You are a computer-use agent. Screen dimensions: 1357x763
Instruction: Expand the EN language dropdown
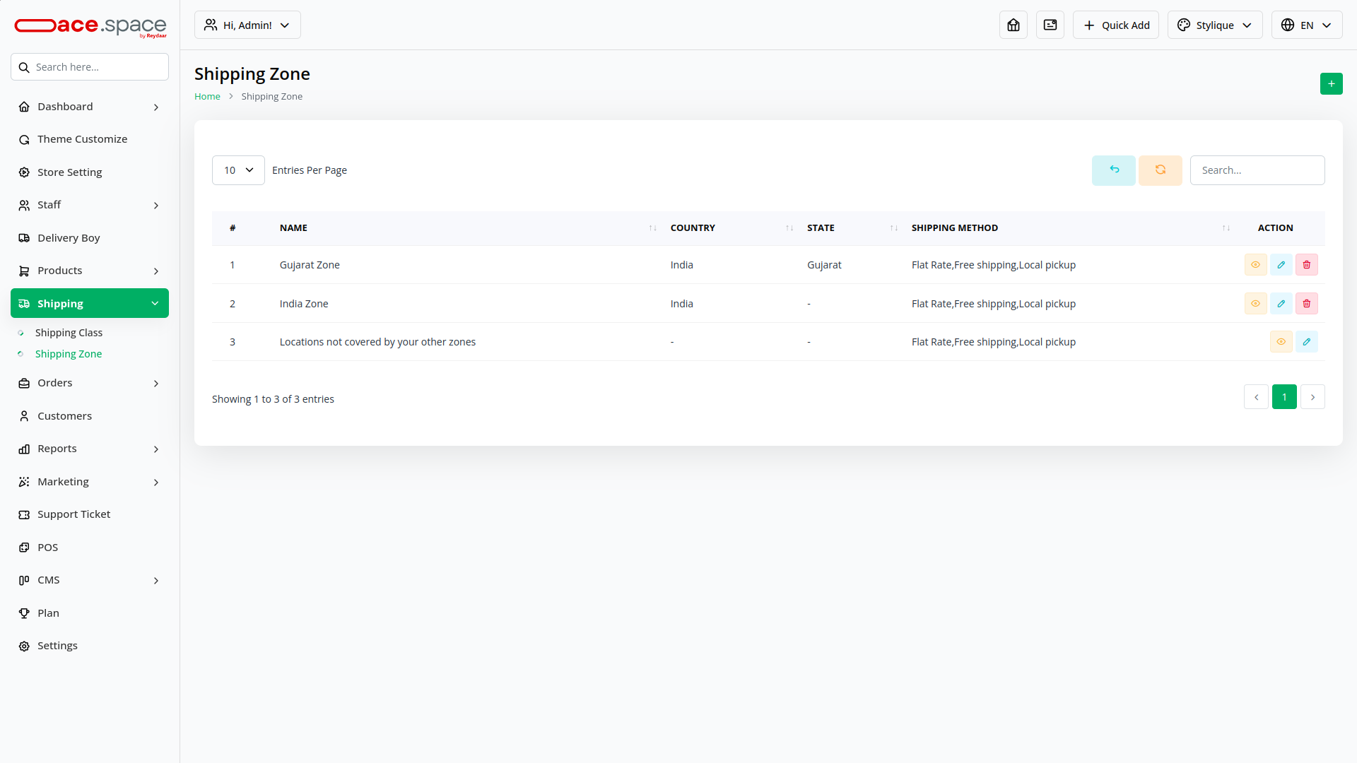[1306, 25]
